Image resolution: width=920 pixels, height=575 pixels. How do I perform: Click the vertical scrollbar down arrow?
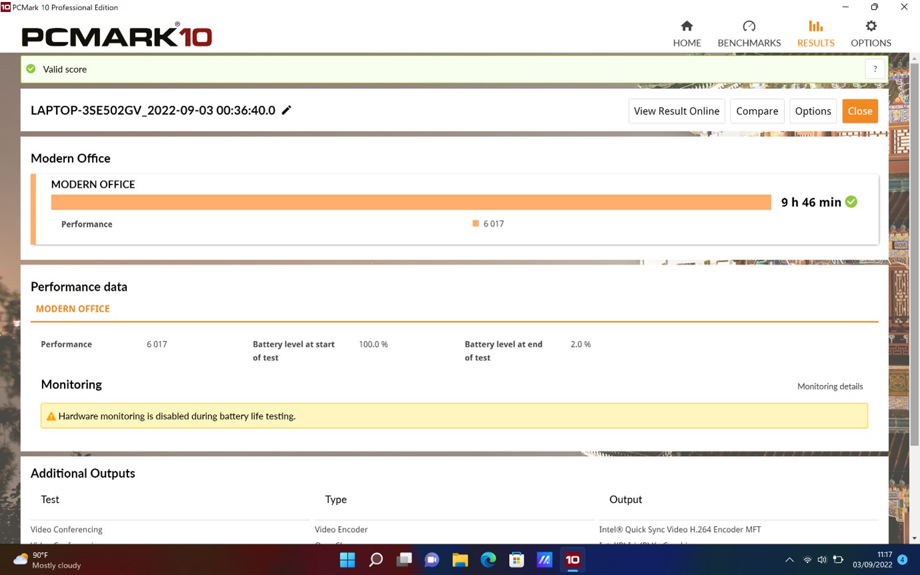click(915, 538)
